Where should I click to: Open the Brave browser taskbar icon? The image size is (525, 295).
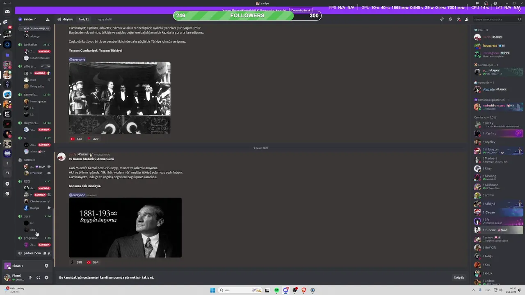pos(304,290)
